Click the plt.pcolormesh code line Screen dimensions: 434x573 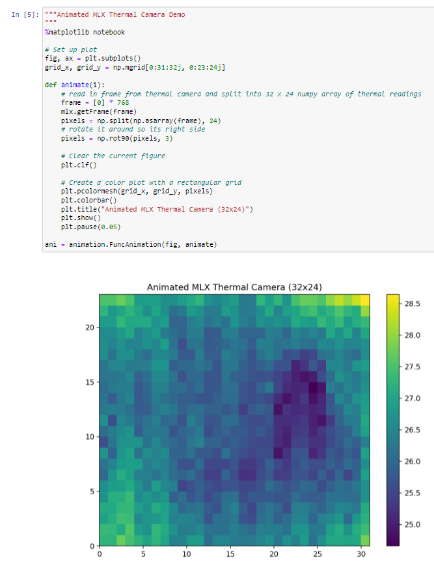137,191
